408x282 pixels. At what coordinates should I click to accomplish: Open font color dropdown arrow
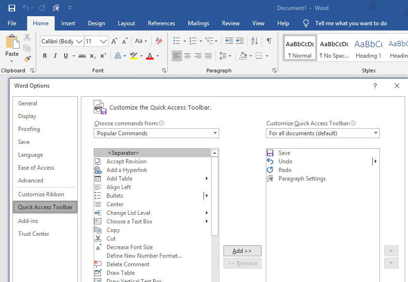pos(158,56)
